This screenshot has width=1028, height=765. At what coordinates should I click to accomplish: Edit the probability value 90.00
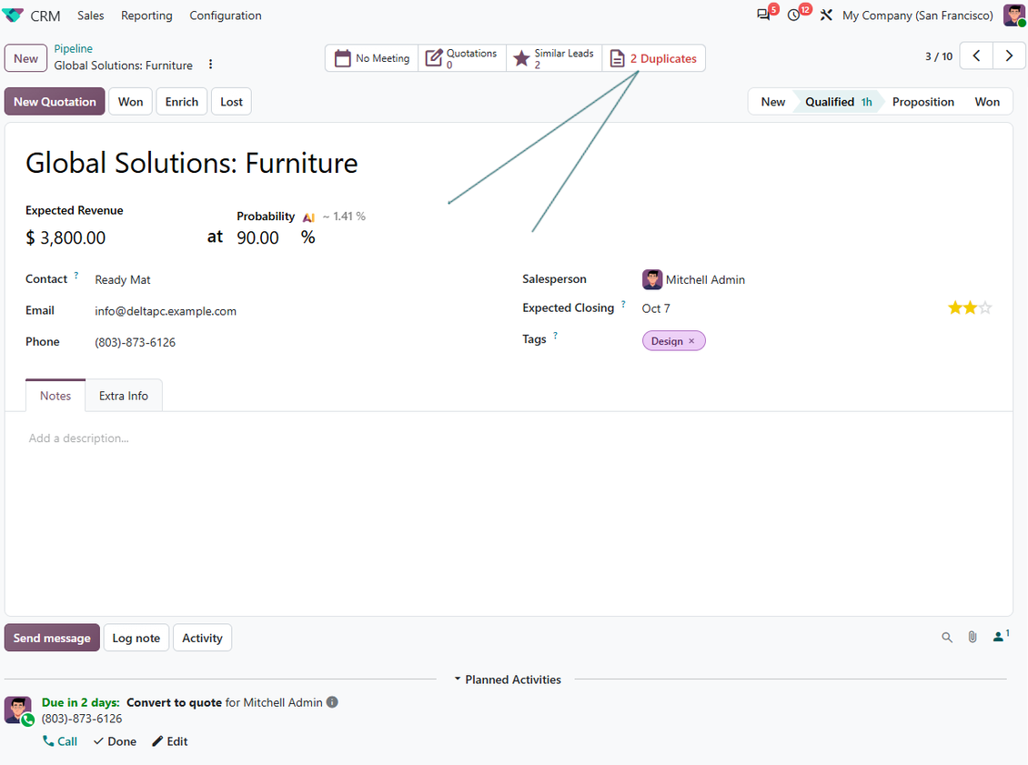[257, 238]
